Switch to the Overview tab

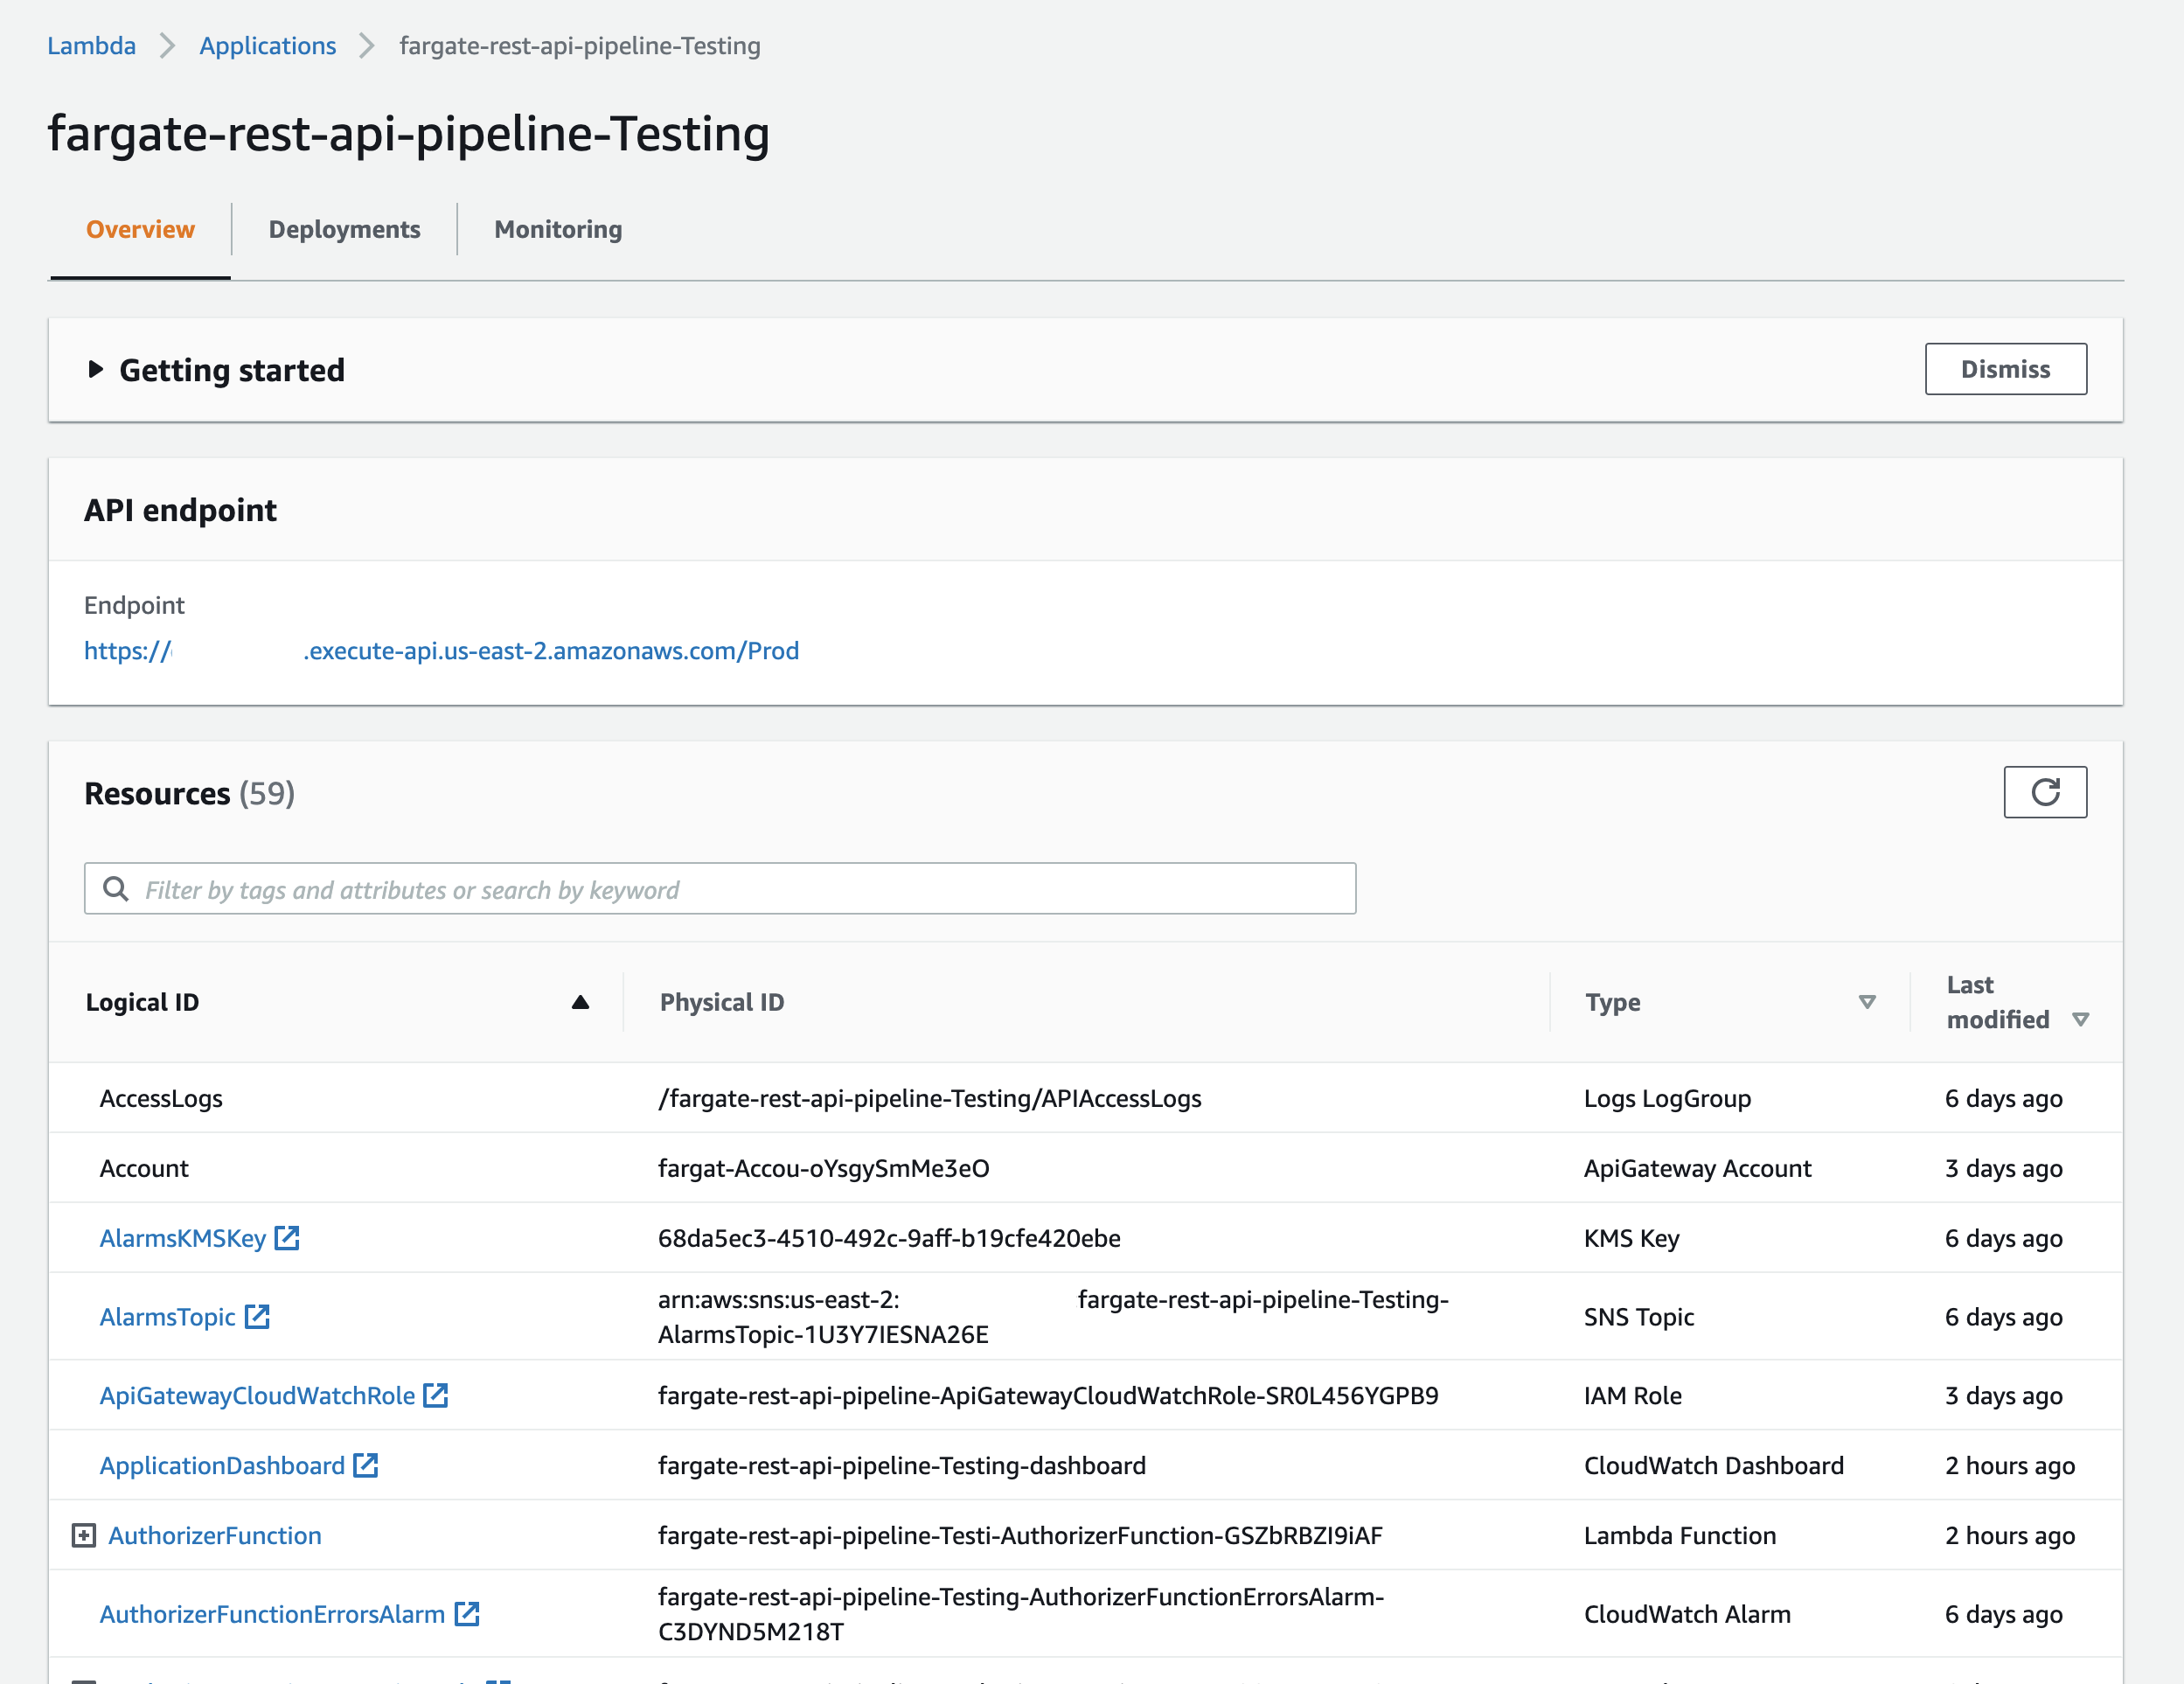[140, 229]
